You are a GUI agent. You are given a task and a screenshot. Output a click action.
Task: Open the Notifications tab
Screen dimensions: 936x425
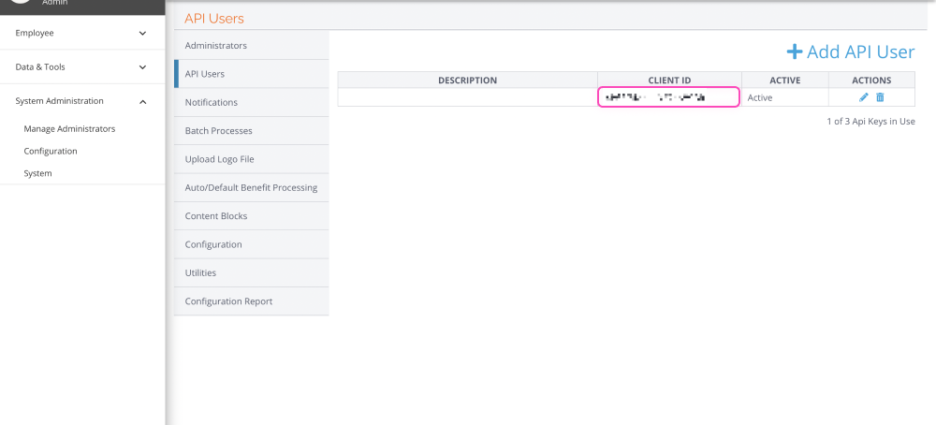click(x=212, y=102)
